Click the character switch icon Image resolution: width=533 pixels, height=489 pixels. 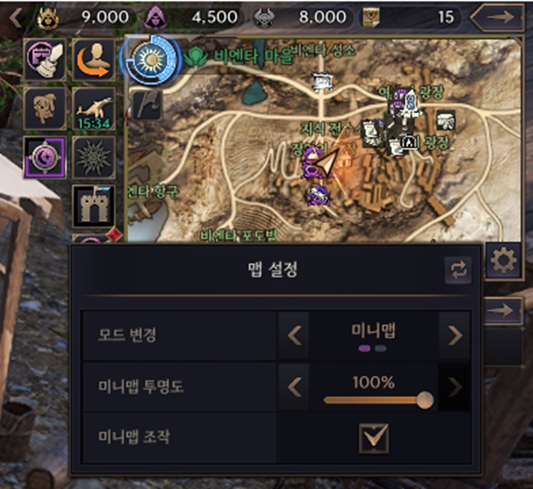point(94,60)
